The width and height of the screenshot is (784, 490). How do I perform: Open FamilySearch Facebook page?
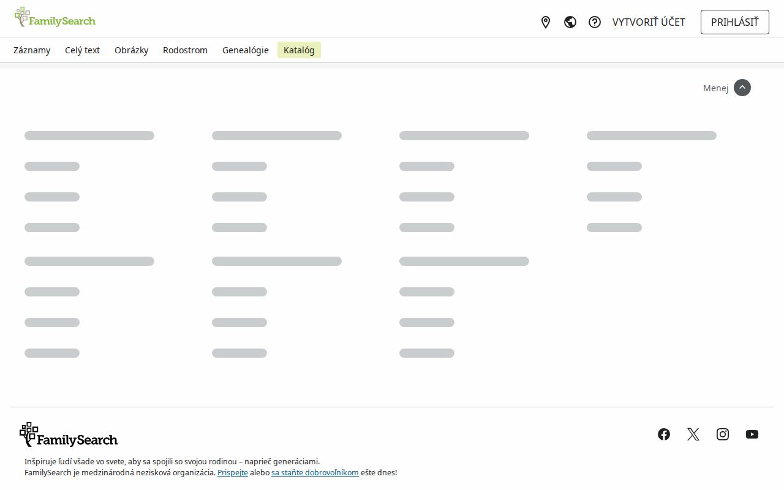tap(664, 434)
